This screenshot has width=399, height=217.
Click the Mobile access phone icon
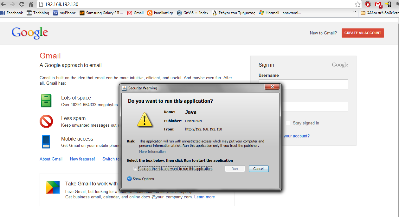click(46, 142)
